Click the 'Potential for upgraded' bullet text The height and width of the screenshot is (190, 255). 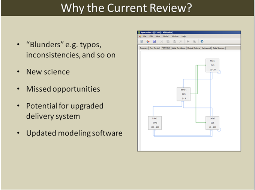65,106
